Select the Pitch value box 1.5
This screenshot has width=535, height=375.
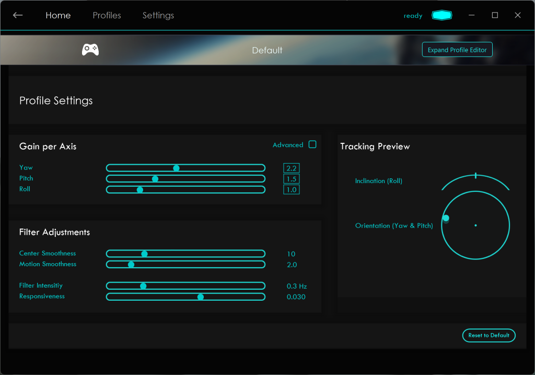(x=292, y=179)
